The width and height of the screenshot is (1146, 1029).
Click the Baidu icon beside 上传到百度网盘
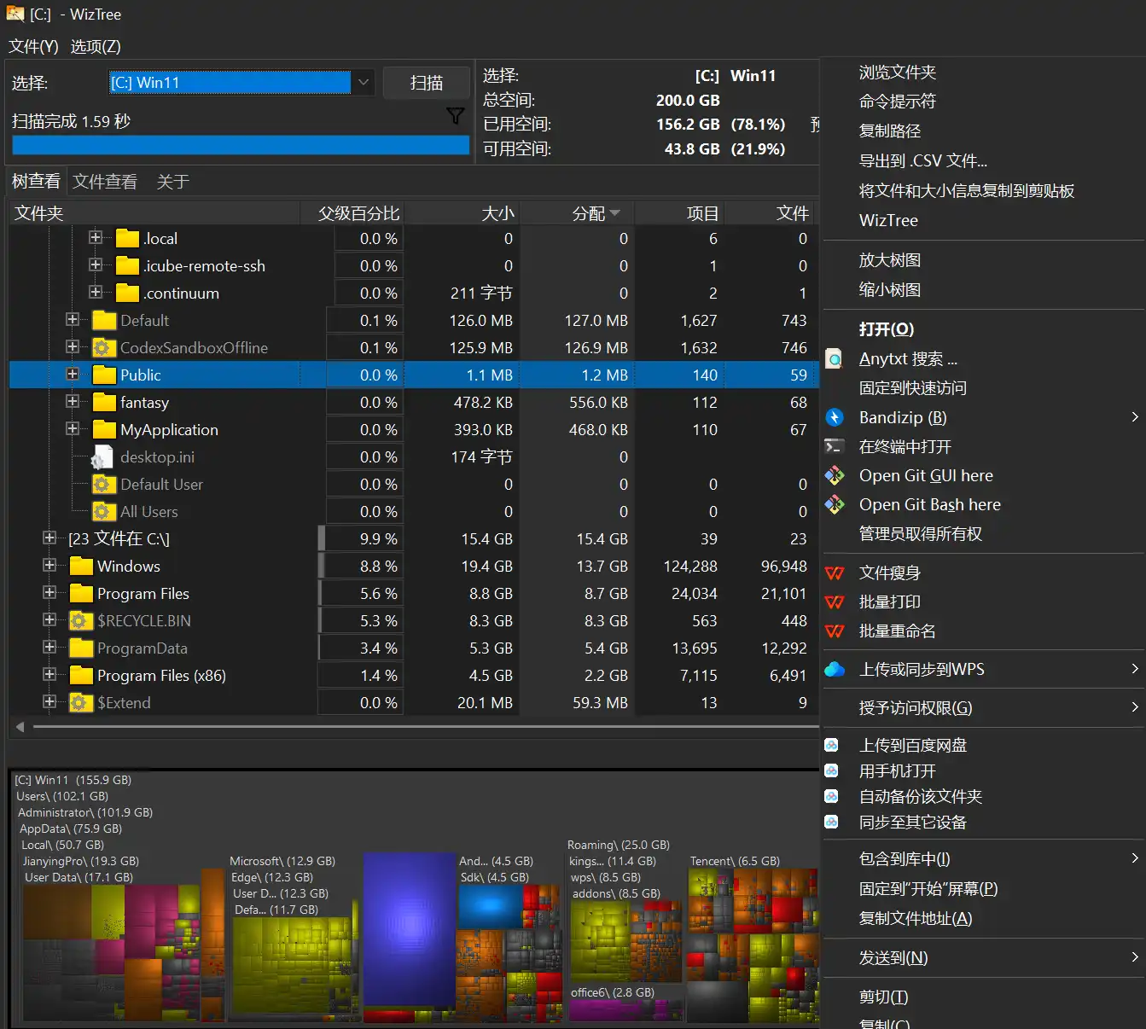coord(832,745)
